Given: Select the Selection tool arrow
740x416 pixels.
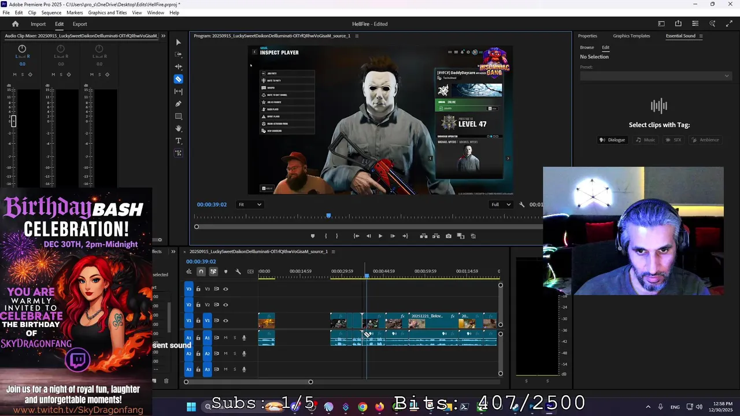Looking at the screenshot, I should click(x=178, y=42).
